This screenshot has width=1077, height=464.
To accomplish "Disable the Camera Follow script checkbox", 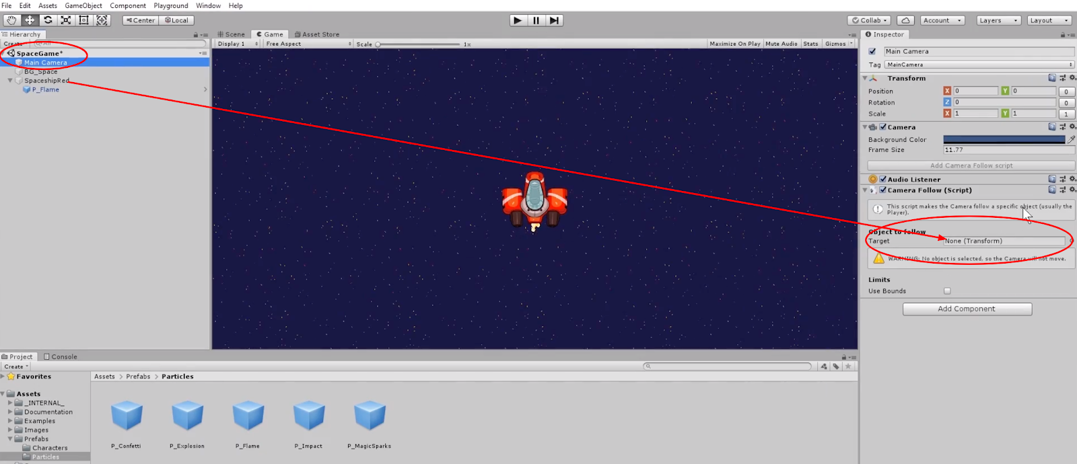I will coord(882,190).
